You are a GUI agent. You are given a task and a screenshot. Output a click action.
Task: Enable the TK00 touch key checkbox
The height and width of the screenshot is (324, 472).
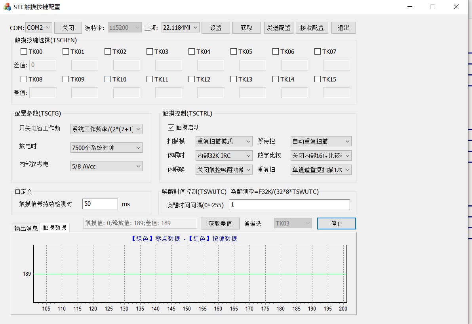23,51
